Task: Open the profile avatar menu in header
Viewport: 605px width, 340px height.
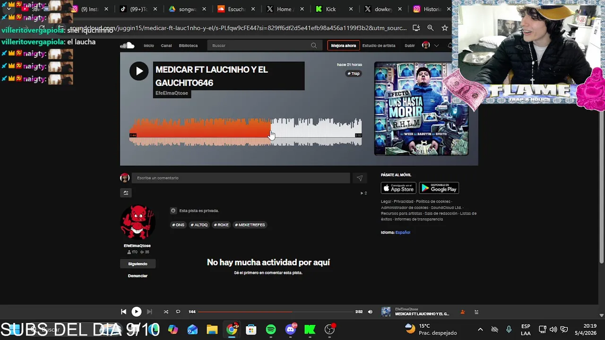Action: (426, 45)
